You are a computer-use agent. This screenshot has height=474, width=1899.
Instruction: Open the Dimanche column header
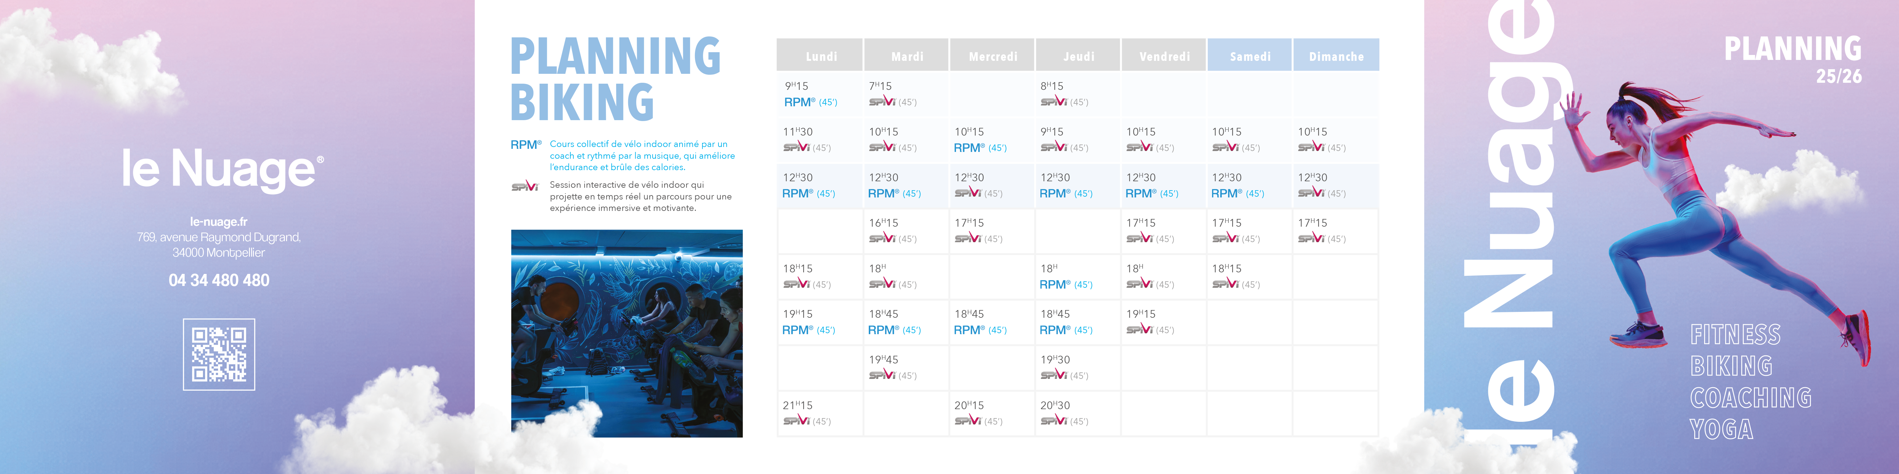(1336, 55)
